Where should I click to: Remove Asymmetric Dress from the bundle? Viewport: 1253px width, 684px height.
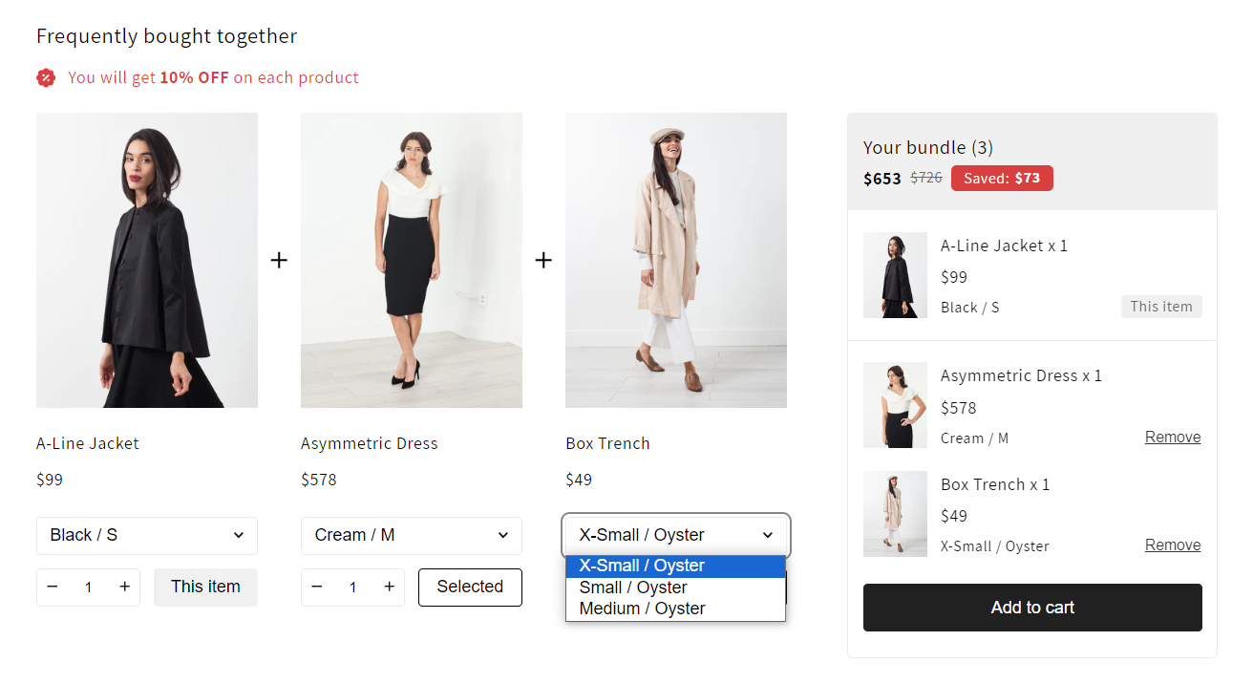[x=1173, y=437]
